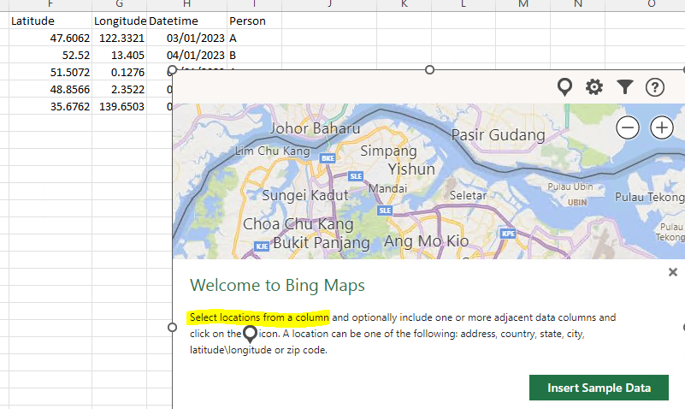Image resolution: width=685 pixels, height=409 pixels.
Task: Click the Seletar map label
Action: tap(469, 195)
